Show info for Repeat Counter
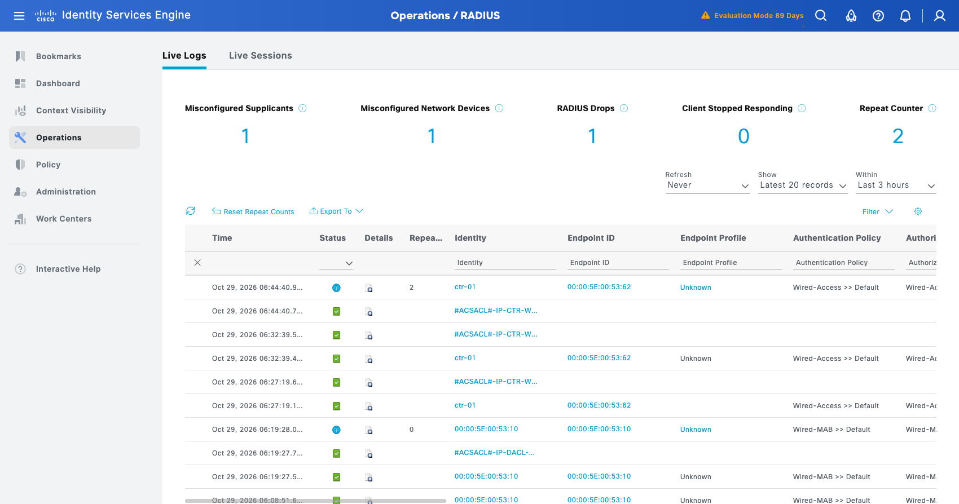The height and width of the screenshot is (504, 959). point(932,108)
